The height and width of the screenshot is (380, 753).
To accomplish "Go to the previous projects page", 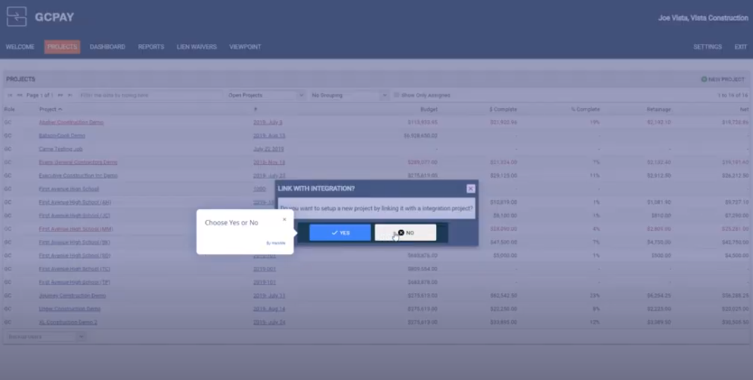I will 19,95.
